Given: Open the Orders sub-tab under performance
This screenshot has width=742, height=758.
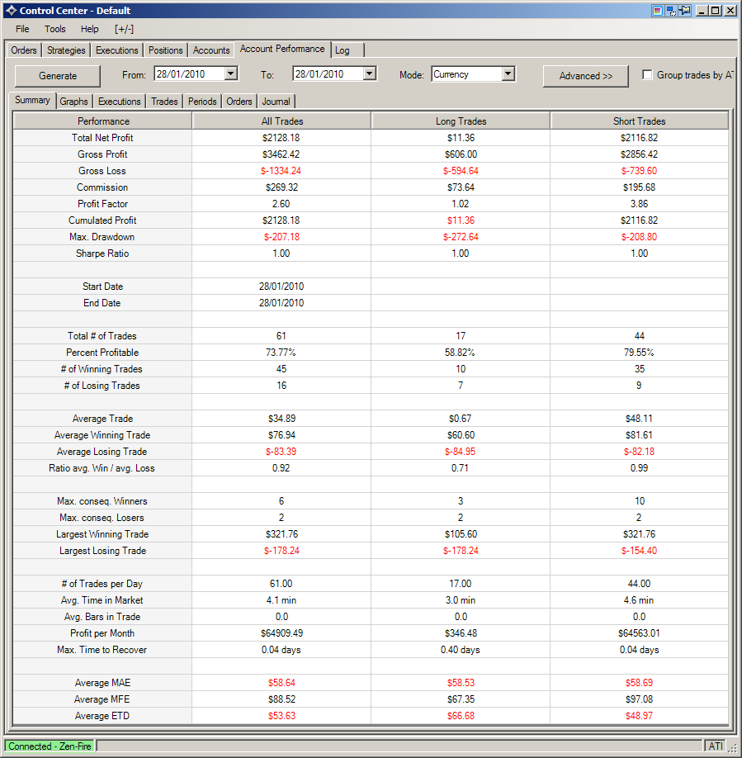Looking at the screenshot, I should [239, 102].
